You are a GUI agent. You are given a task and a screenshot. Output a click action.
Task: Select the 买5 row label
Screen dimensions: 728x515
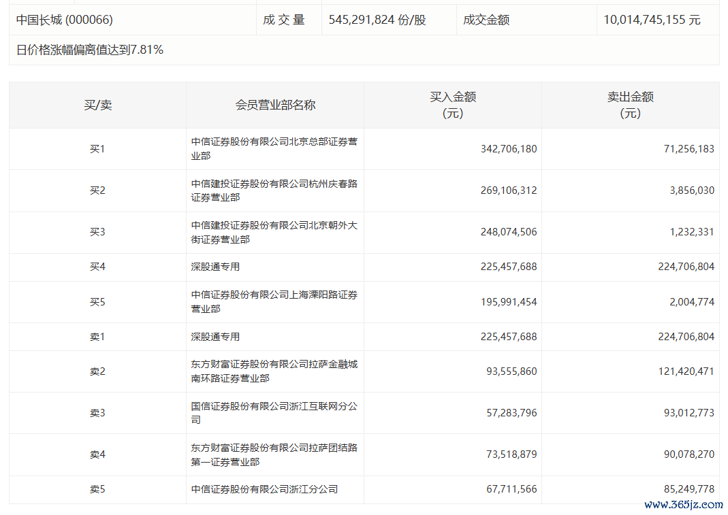(97, 302)
